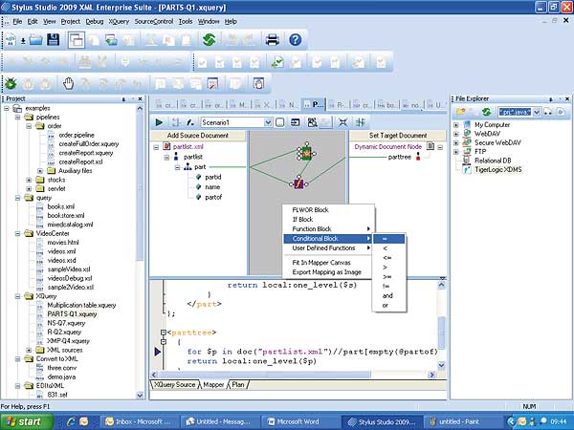Click the fit-in-canvas crossed arrows icon
The height and width of the screenshot is (430, 574).
point(342,122)
